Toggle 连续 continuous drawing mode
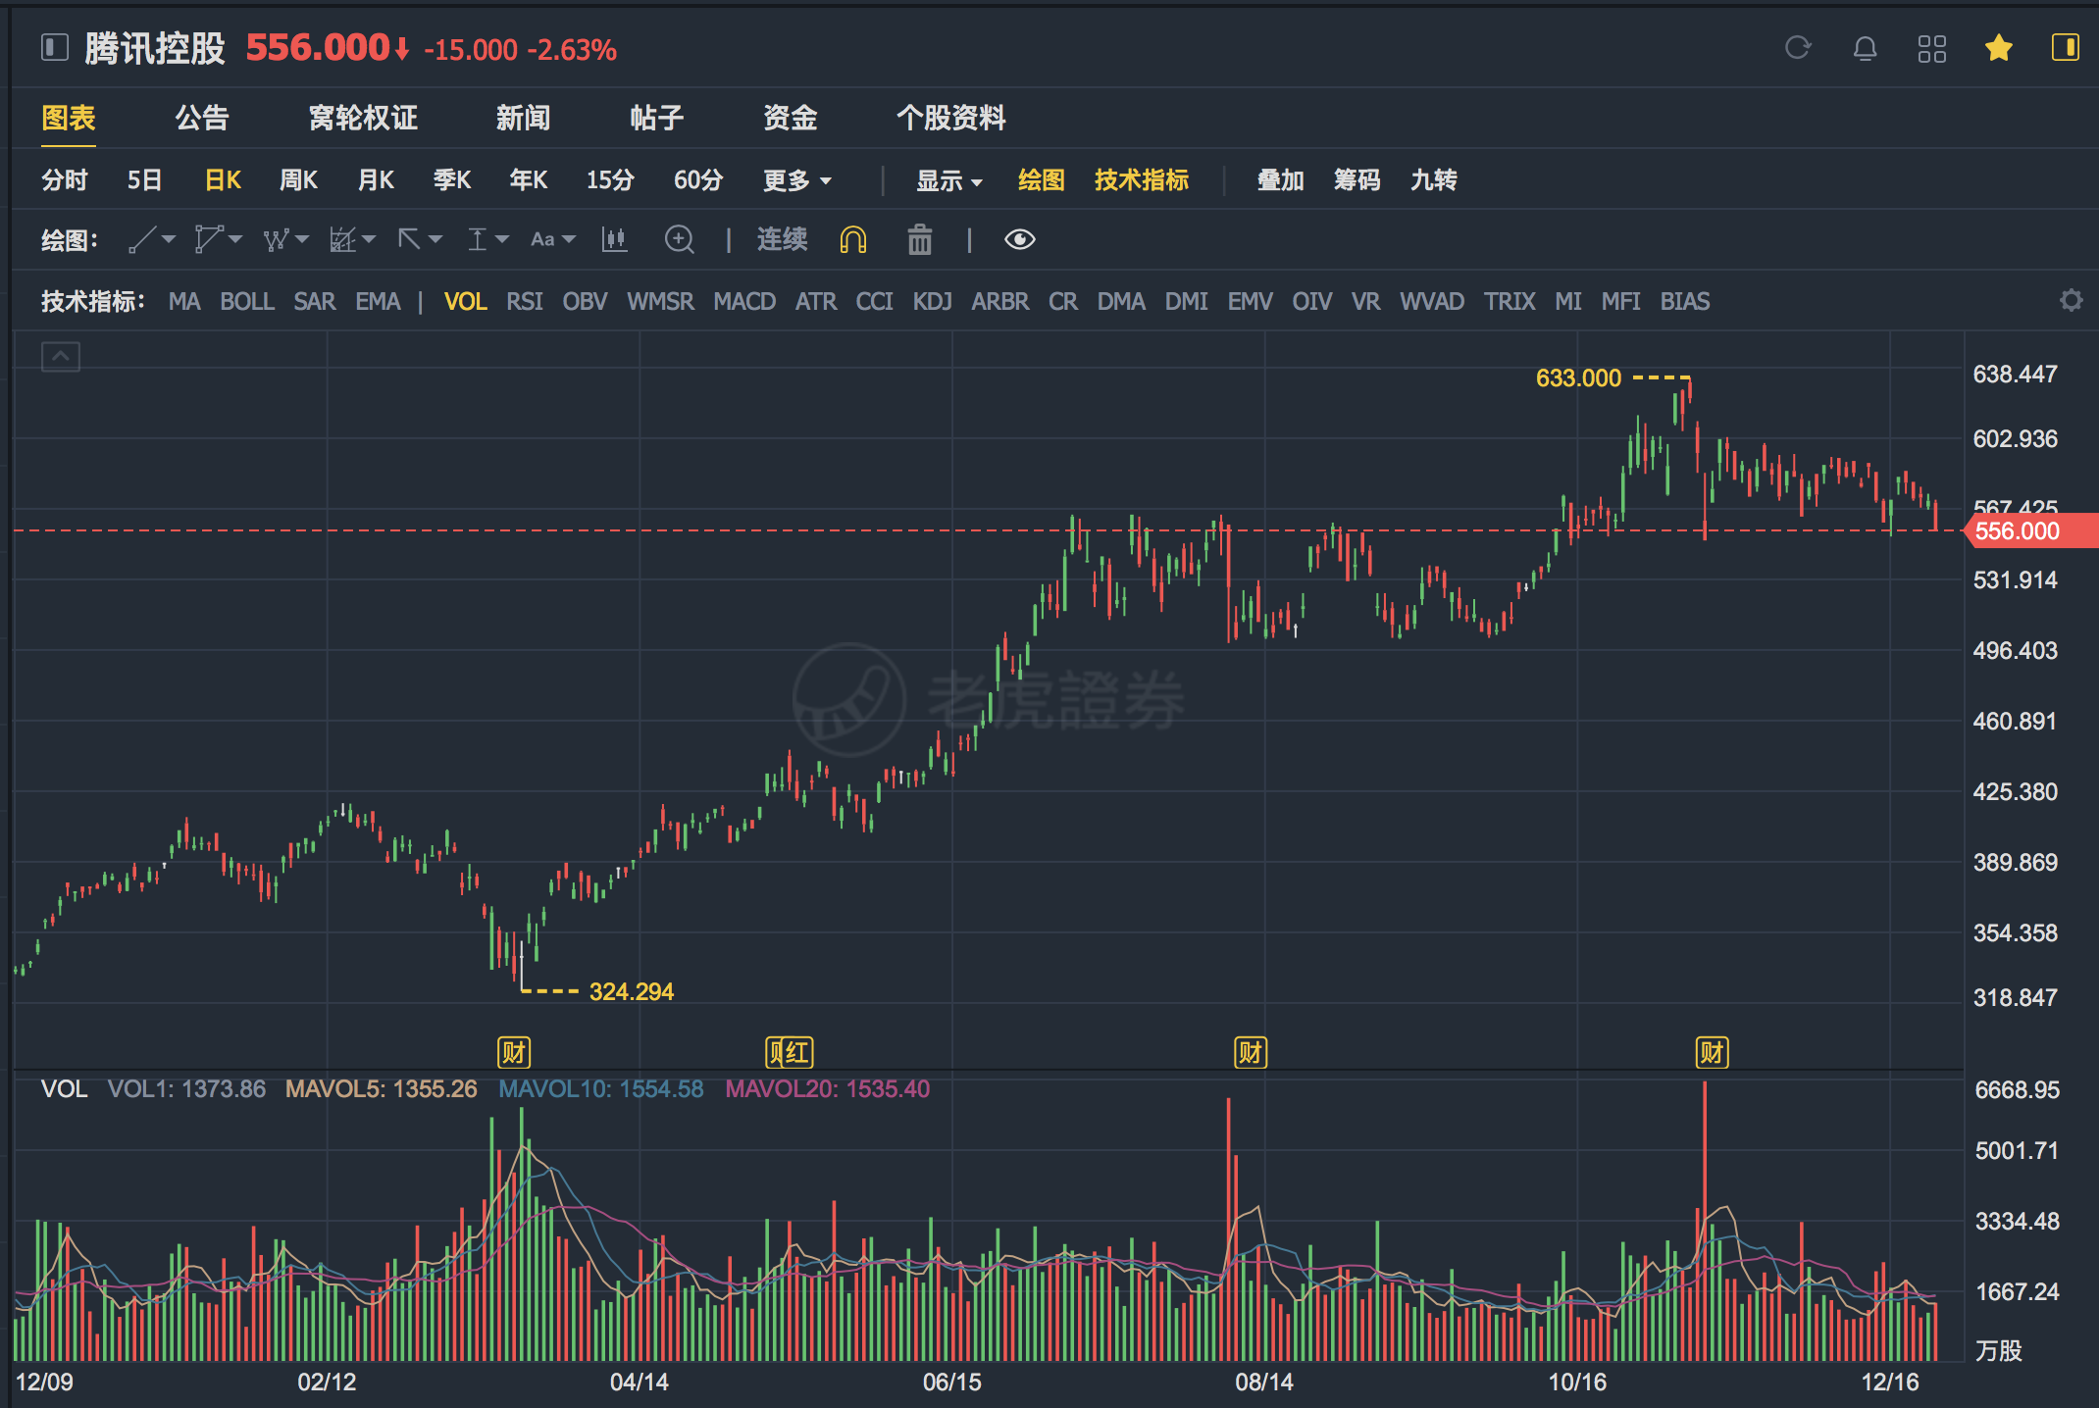This screenshot has width=2099, height=1408. coord(782,239)
